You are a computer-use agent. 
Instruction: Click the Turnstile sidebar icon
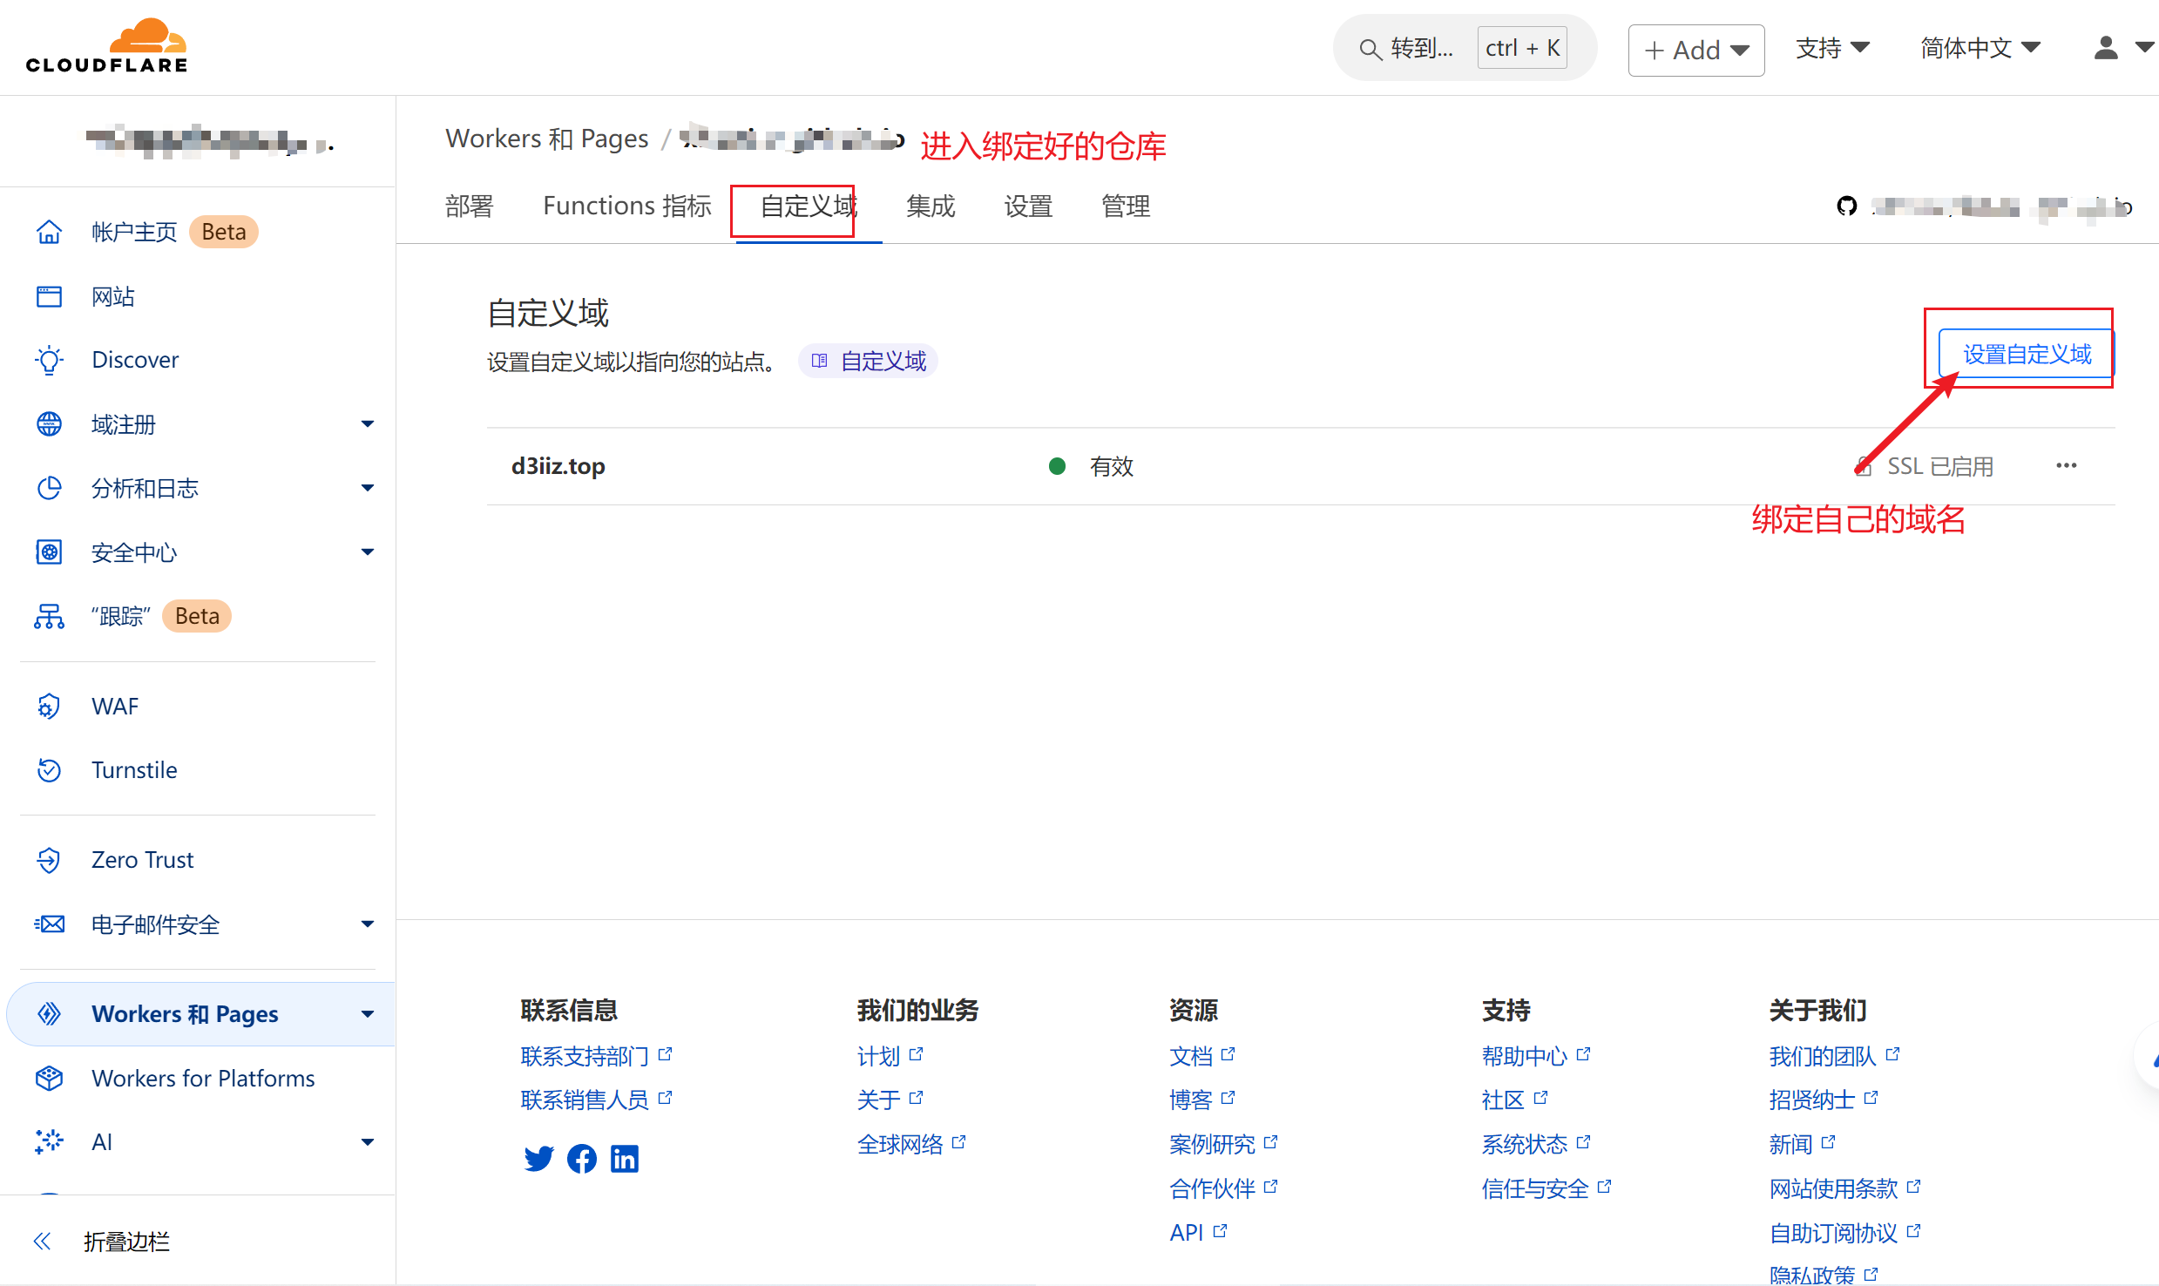click(x=50, y=770)
